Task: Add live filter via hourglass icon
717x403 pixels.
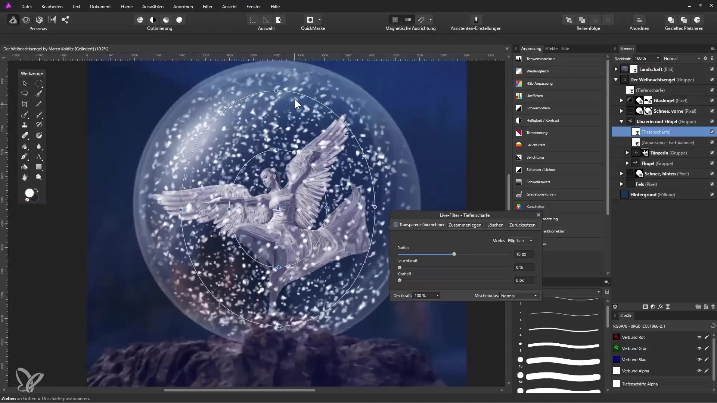Action: tap(668, 307)
